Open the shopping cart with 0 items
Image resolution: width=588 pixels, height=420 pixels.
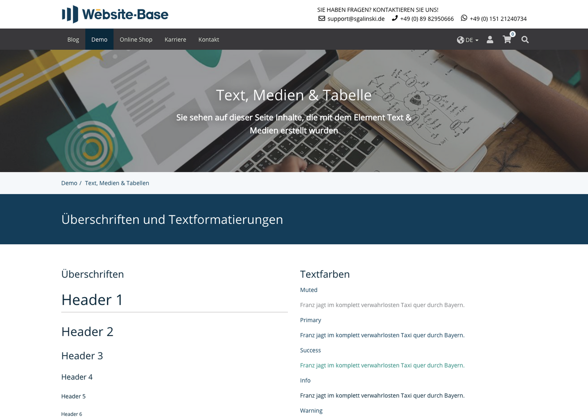507,40
